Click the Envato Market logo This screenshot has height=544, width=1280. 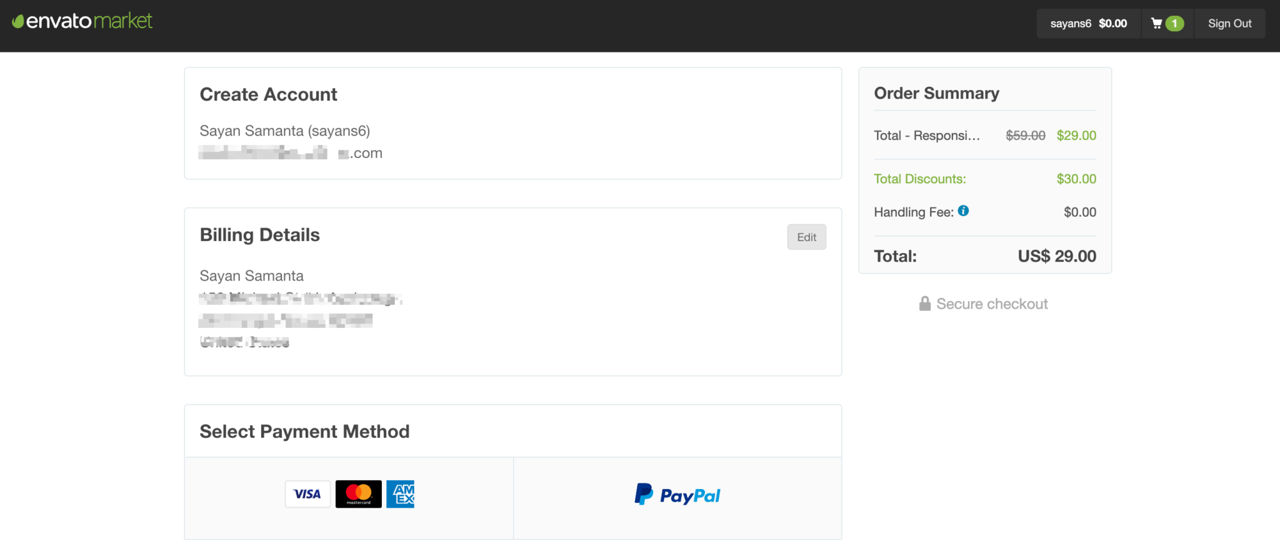pyautogui.click(x=82, y=21)
